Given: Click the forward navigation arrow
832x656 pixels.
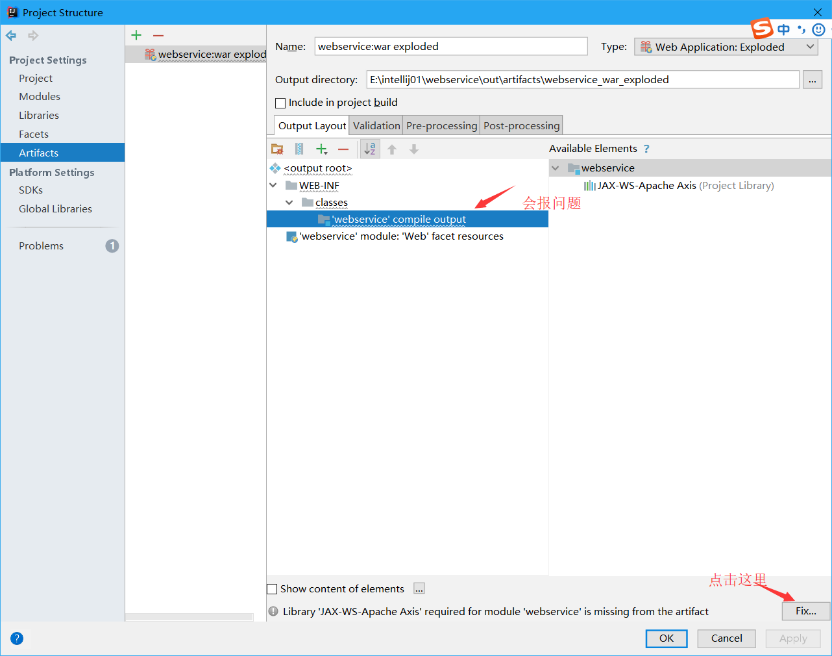Looking at the screenshot, I should (x=33, y=36).
